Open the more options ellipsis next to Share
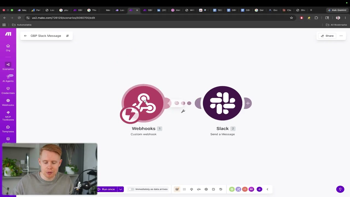This screenshot has height=197, width=350. [x=341, y=36]
